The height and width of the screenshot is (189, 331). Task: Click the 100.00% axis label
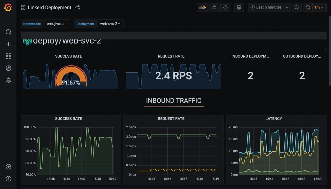pyautogui.click(x=29, y=127)
